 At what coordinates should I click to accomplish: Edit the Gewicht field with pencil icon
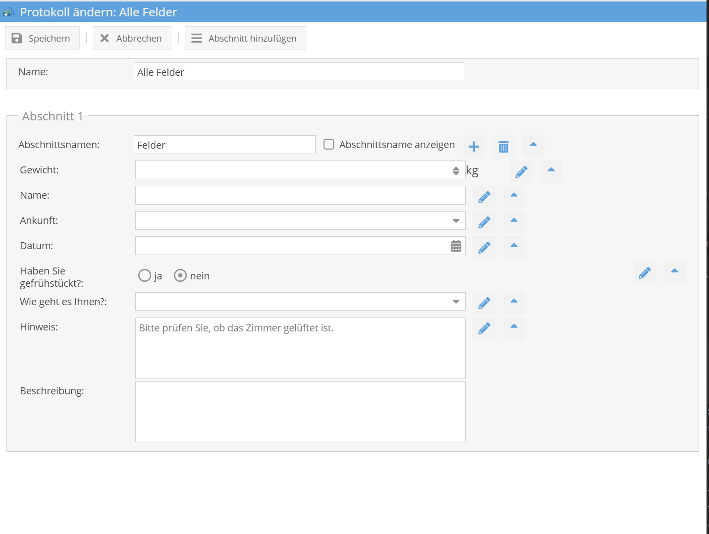tap(521, 172)
